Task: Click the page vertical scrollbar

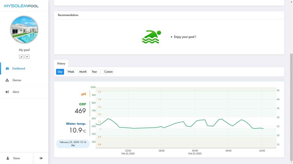Action: pyautogui.click(x=291, y=93)
